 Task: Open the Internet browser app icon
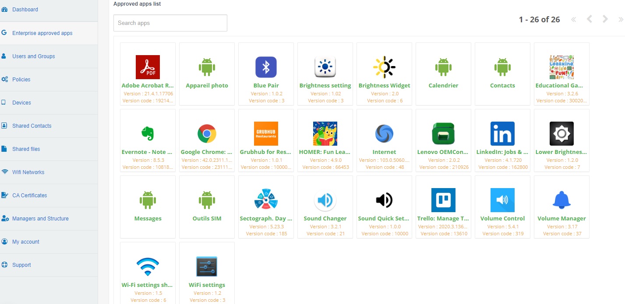(x=384, y=133)
